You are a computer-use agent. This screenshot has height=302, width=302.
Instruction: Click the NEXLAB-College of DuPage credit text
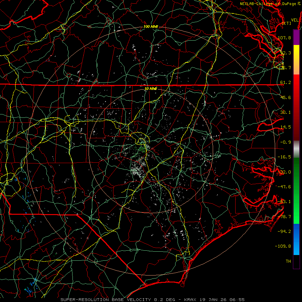click(270, 4)
